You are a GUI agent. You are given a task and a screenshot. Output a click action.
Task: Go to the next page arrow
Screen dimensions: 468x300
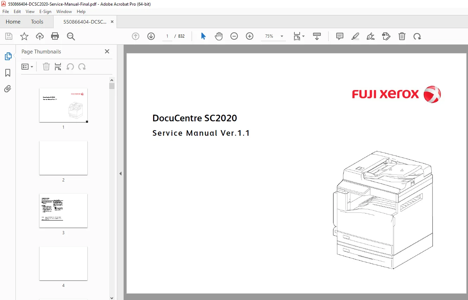[151, 36]
